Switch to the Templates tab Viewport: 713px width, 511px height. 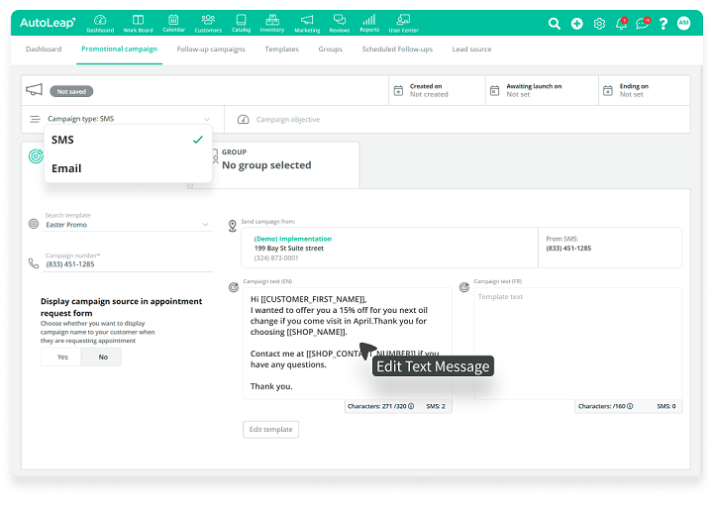[281, 49]
